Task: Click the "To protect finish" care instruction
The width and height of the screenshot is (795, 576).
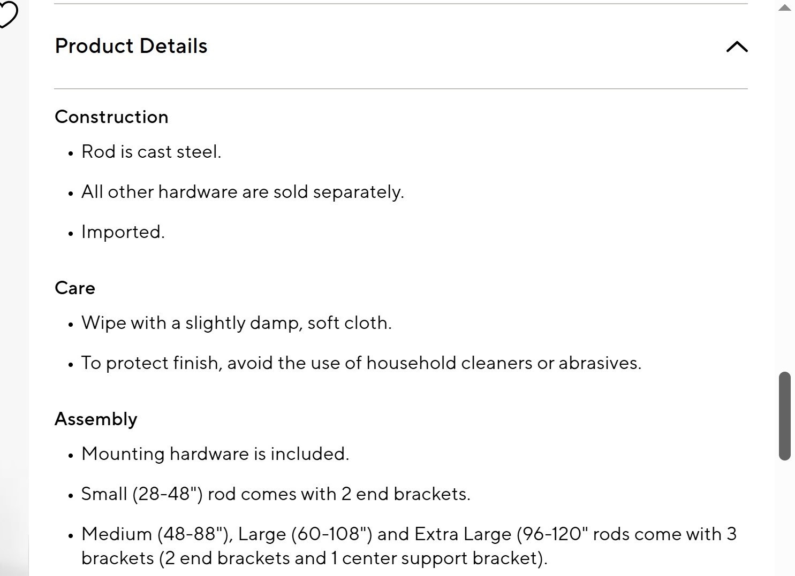Action: [x=361, y=363]
